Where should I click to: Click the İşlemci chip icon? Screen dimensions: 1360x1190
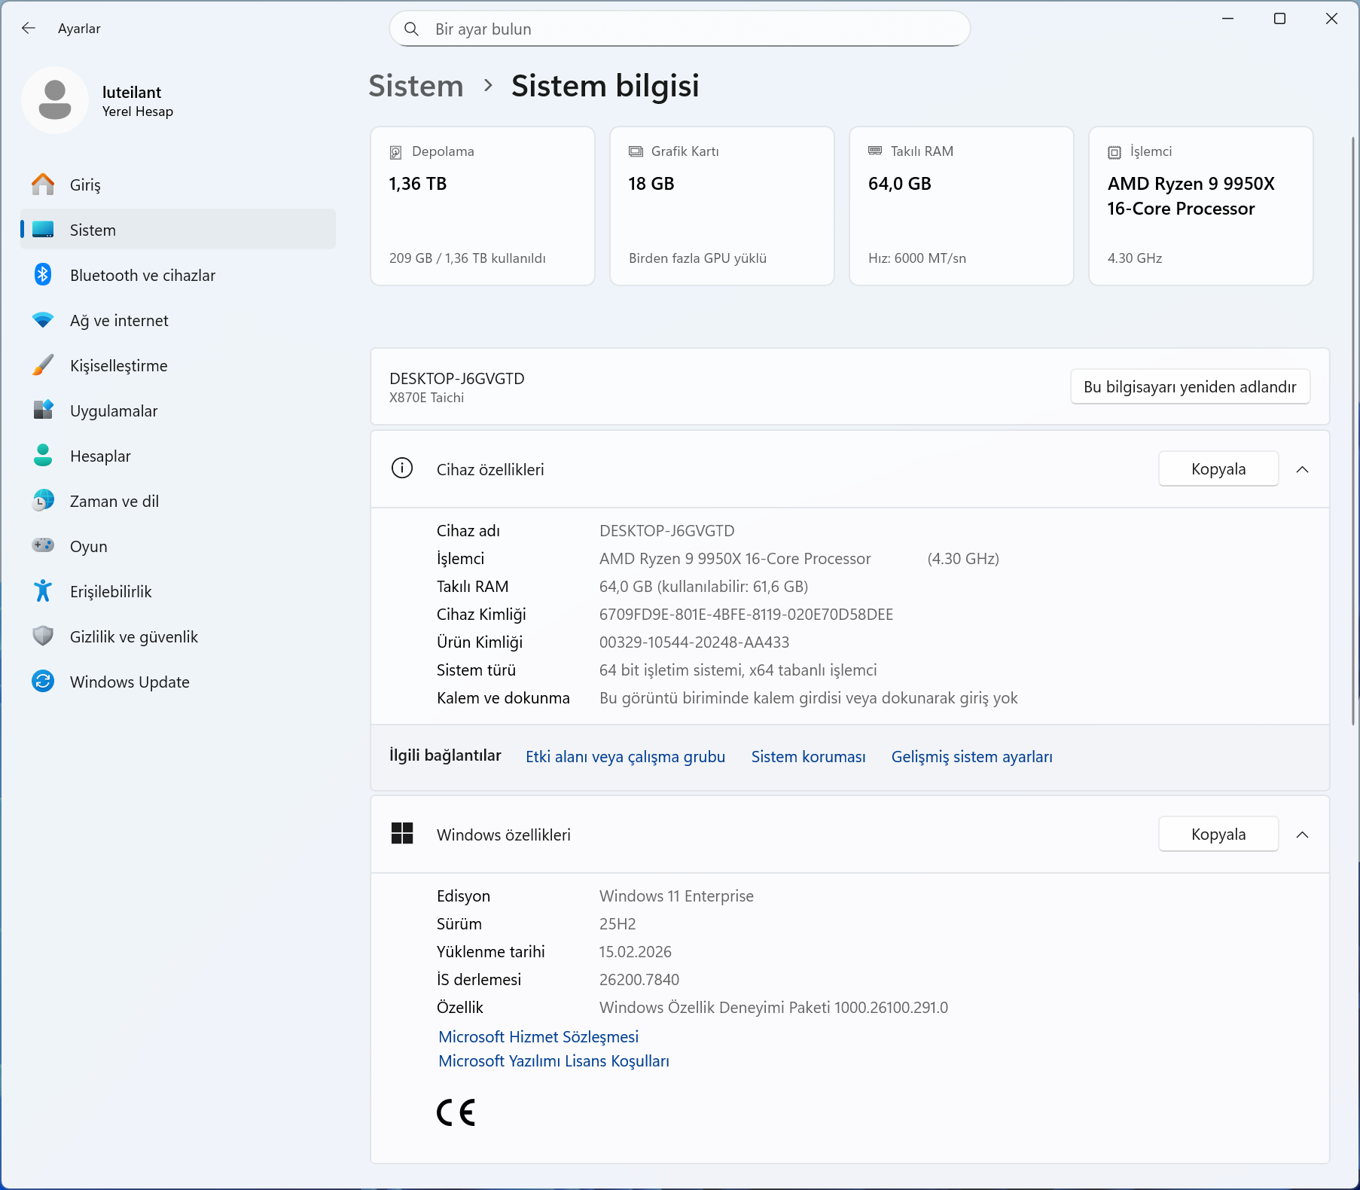point(1115,152)
